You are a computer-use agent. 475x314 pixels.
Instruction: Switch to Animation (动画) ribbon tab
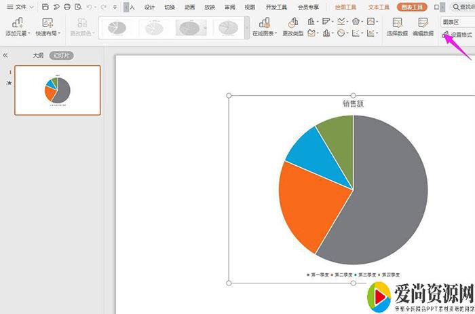tap(189, 7)
